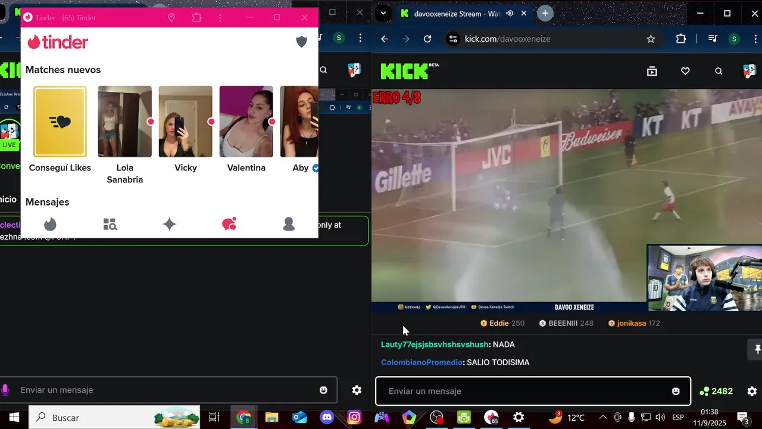Reload the kick.com/davooxeneize page
Screen dimensions: 762x429
(x=427, y=39)
